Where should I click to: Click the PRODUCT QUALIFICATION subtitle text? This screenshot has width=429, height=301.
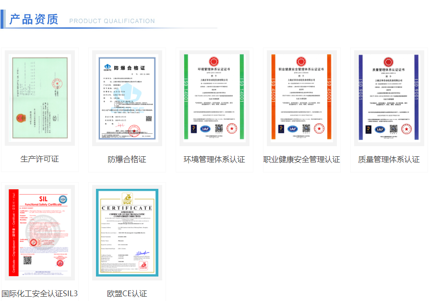(112, 21)
